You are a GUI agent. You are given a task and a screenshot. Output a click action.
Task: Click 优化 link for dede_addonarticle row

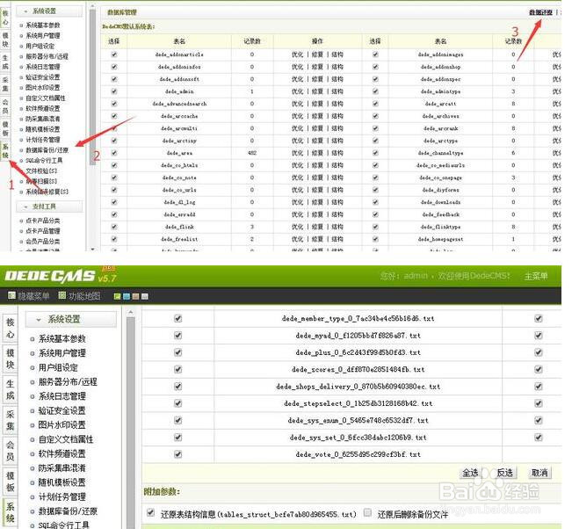[297, 54]
